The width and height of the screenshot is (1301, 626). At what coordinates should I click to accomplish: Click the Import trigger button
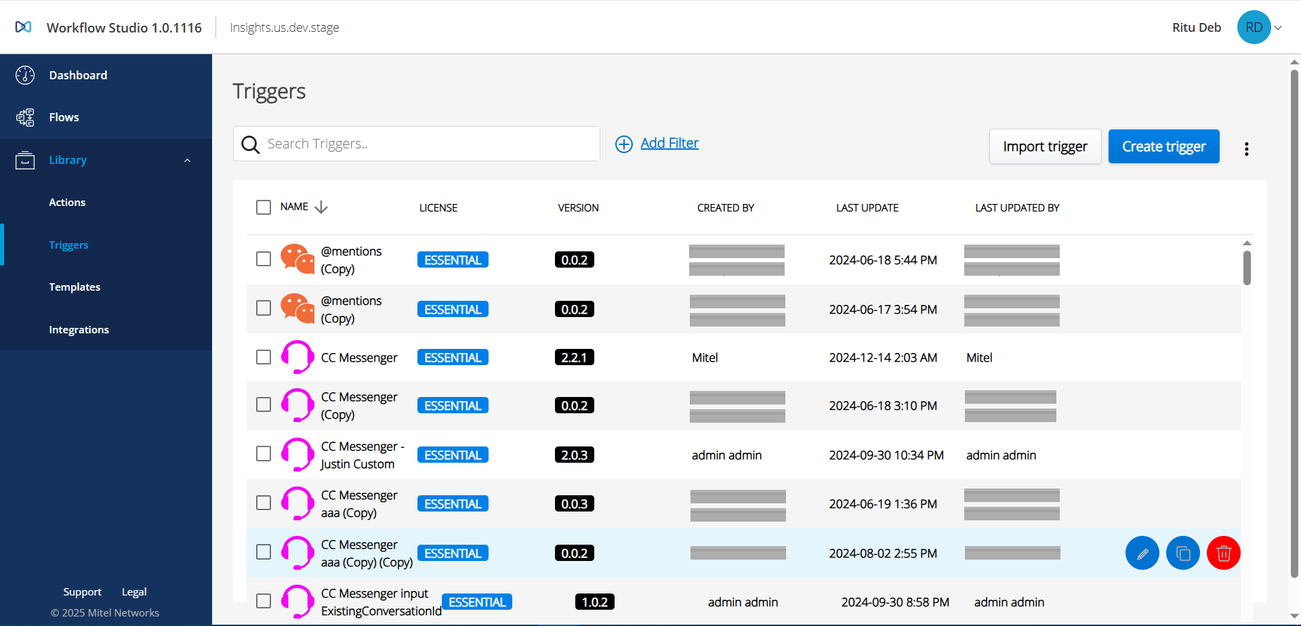pyautogui.click(x=1045, y=146)
